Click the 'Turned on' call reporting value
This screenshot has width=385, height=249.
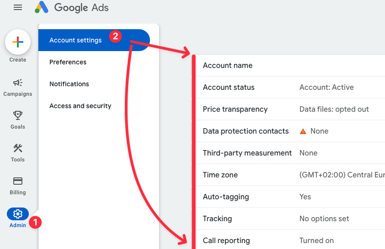coord(316,241)
